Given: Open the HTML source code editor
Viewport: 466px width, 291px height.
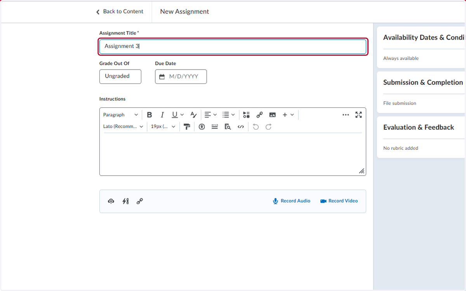Looking at the screenshot, I should click(x=241, y=126).
